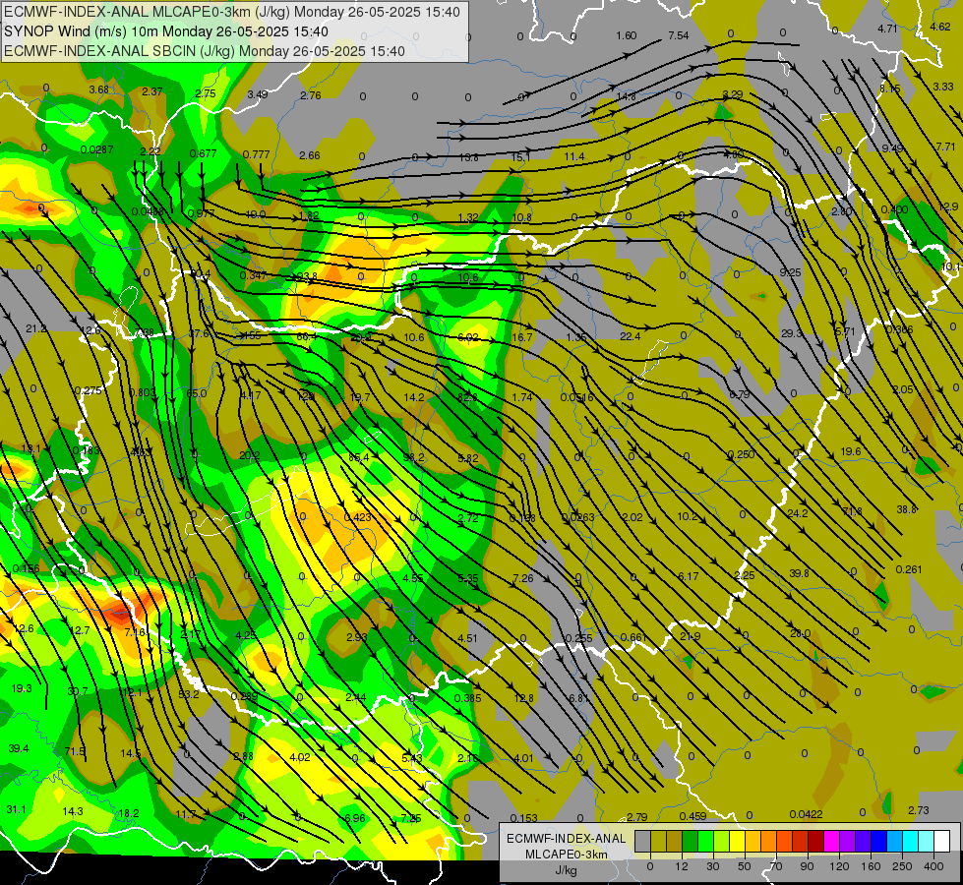The height and width of the screenshot is (885, 963).
Task: Click the legend title 'MLCAPE0-3km'
Action: [x=567, y=854]
